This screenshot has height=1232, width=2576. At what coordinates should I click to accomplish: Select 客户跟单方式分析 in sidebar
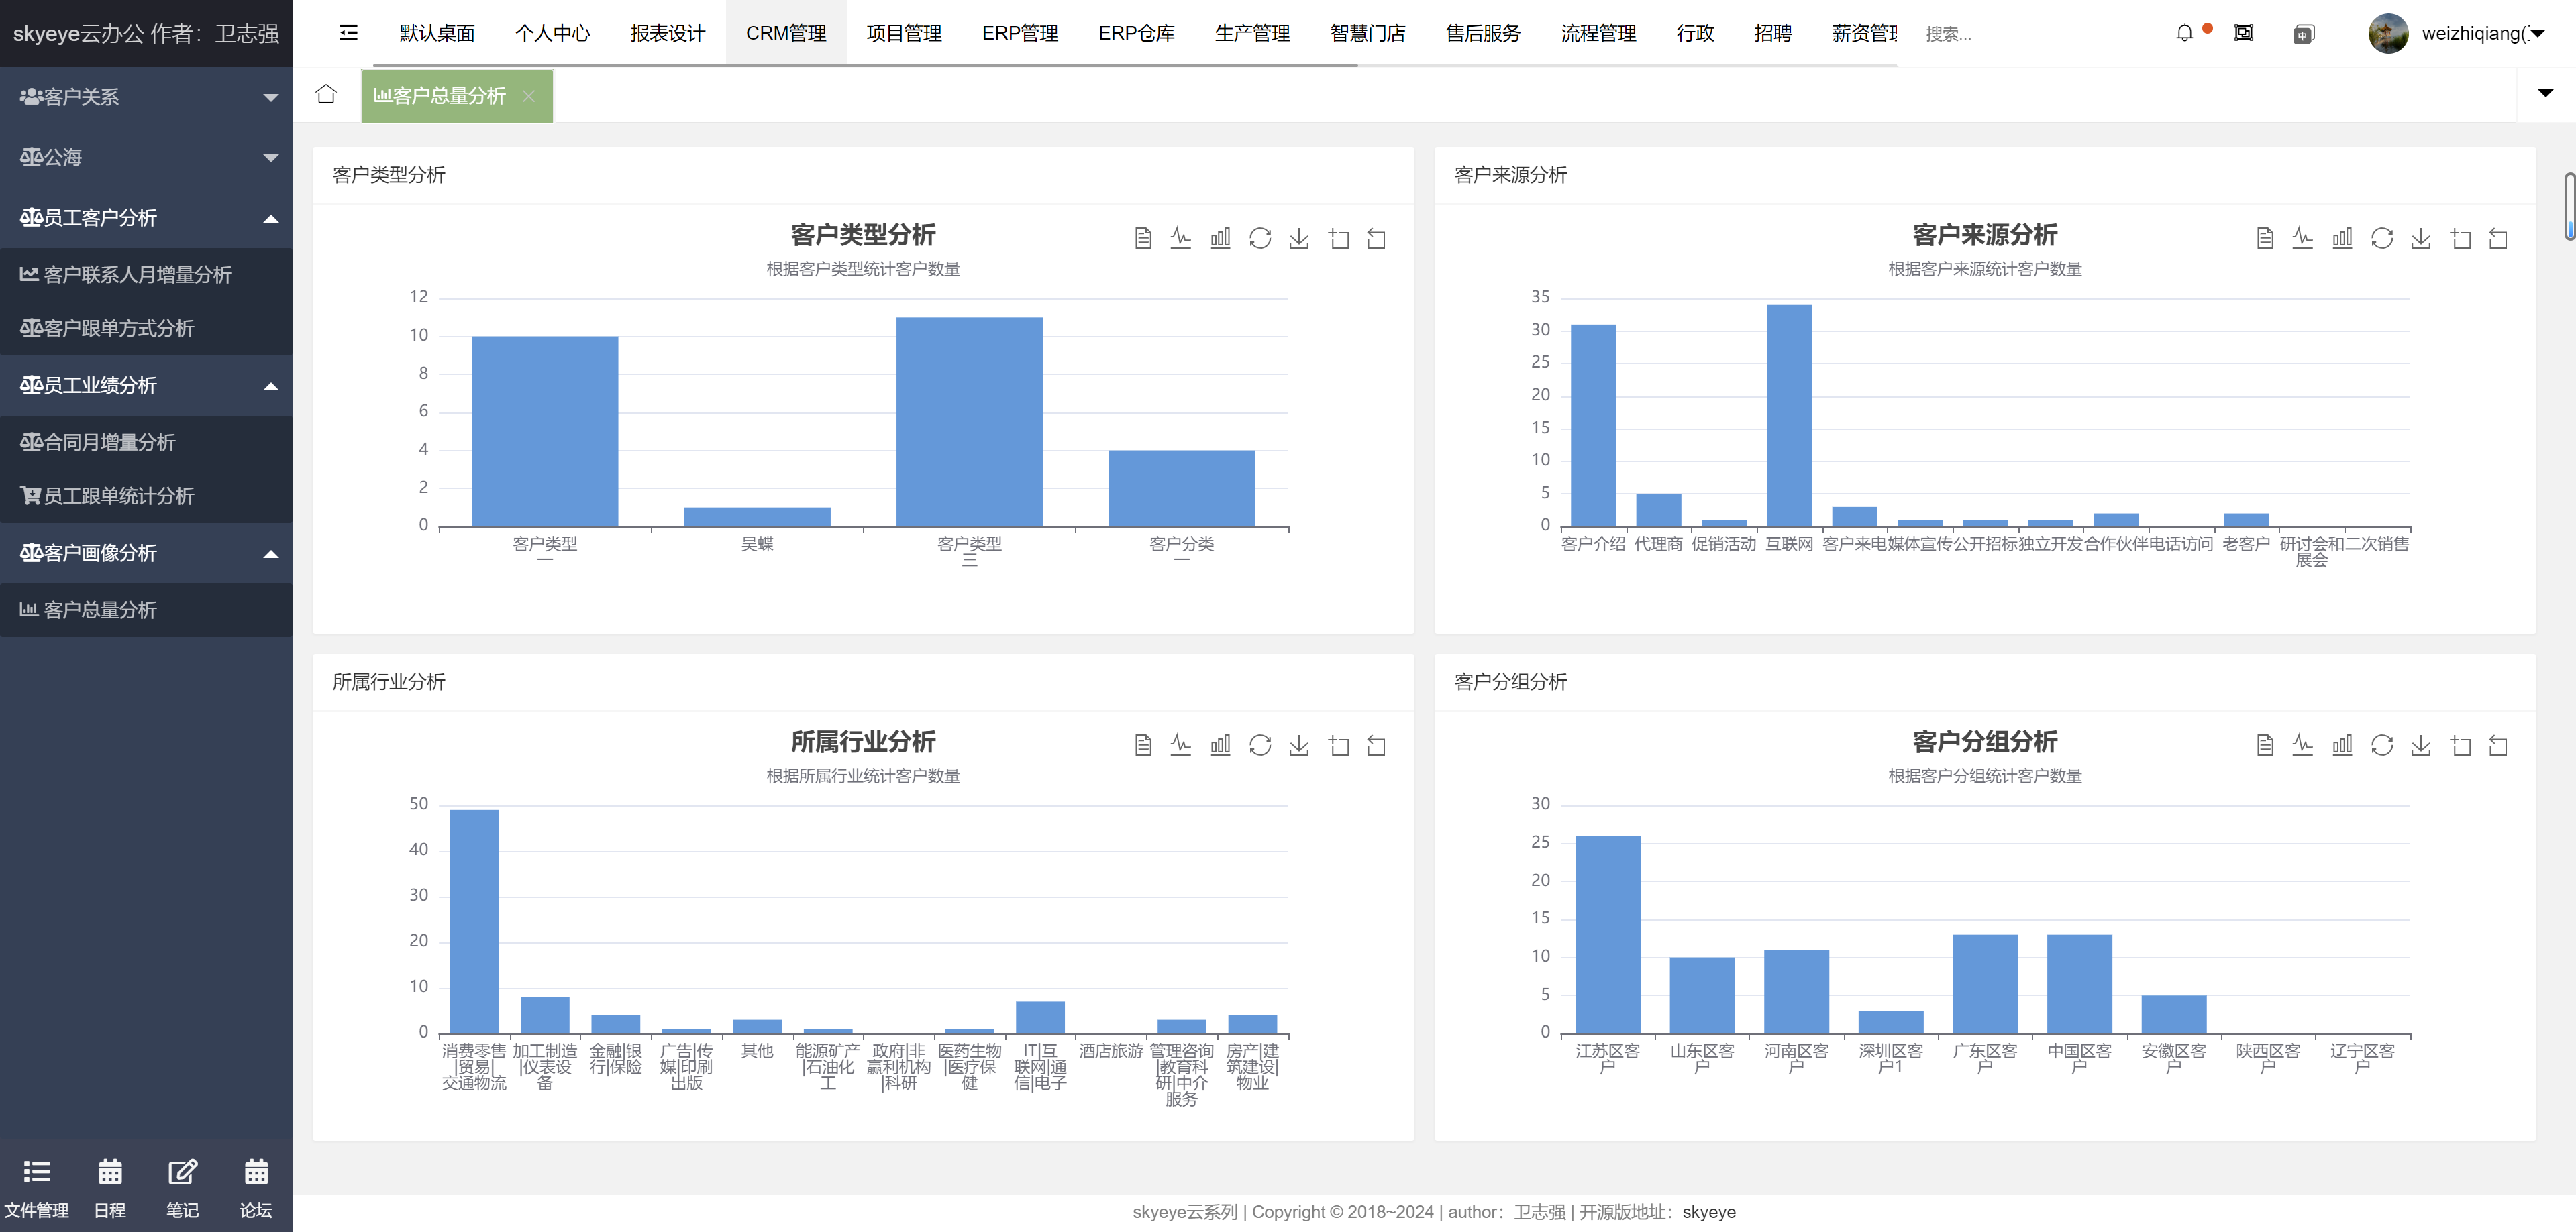pyautogui.click(x=118, y=328)
